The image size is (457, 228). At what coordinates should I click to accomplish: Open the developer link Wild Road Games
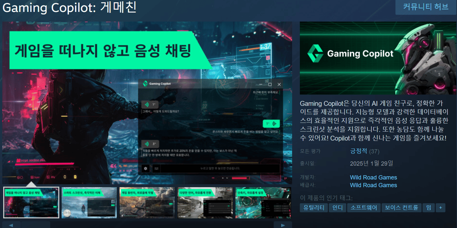point(373,178)
